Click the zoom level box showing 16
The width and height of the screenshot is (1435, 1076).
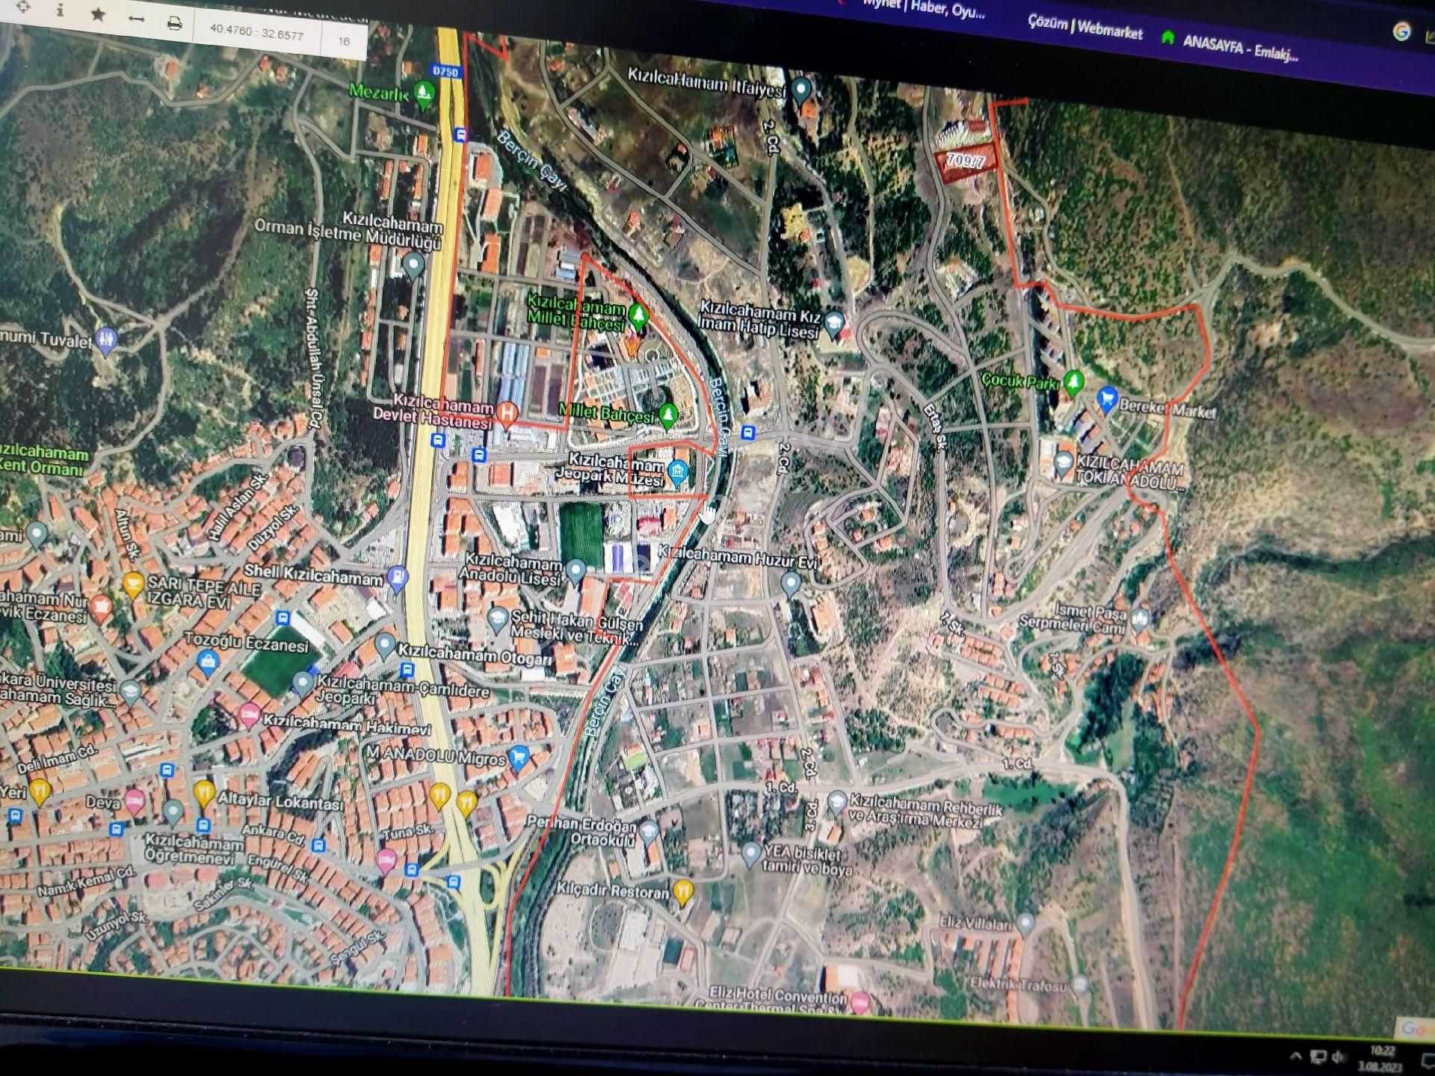[x=344, y=41]
